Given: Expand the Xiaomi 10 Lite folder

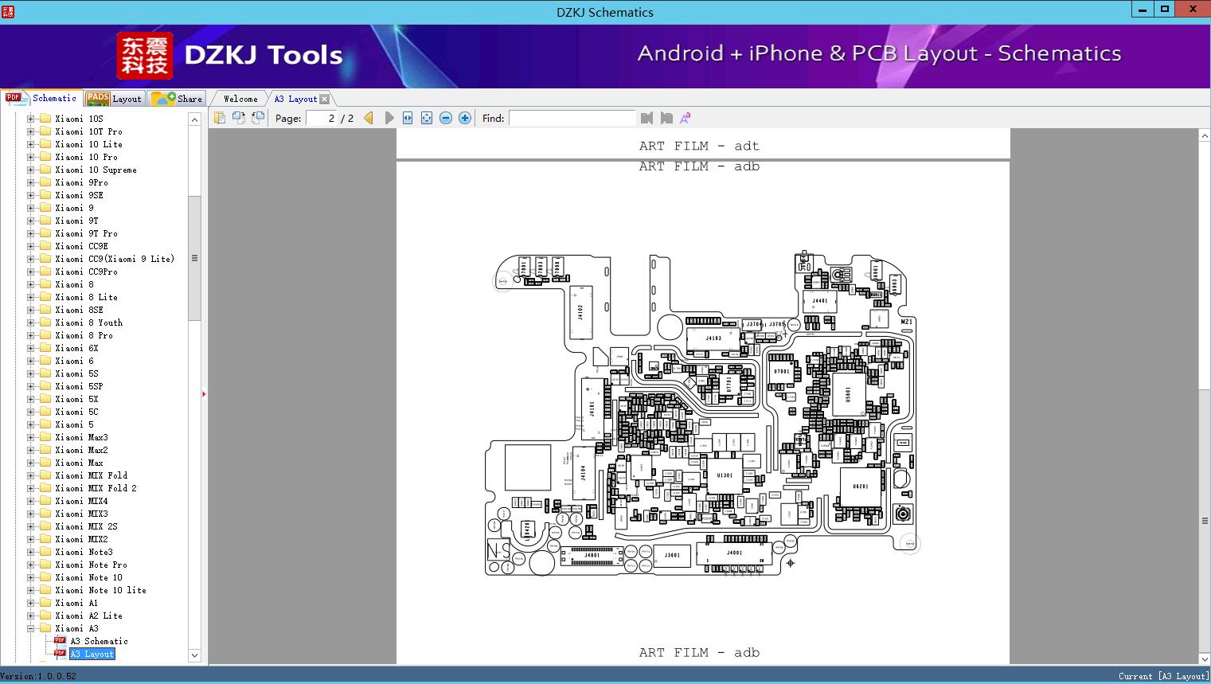Looking at the screenshot, I should (x=31, y=144).
